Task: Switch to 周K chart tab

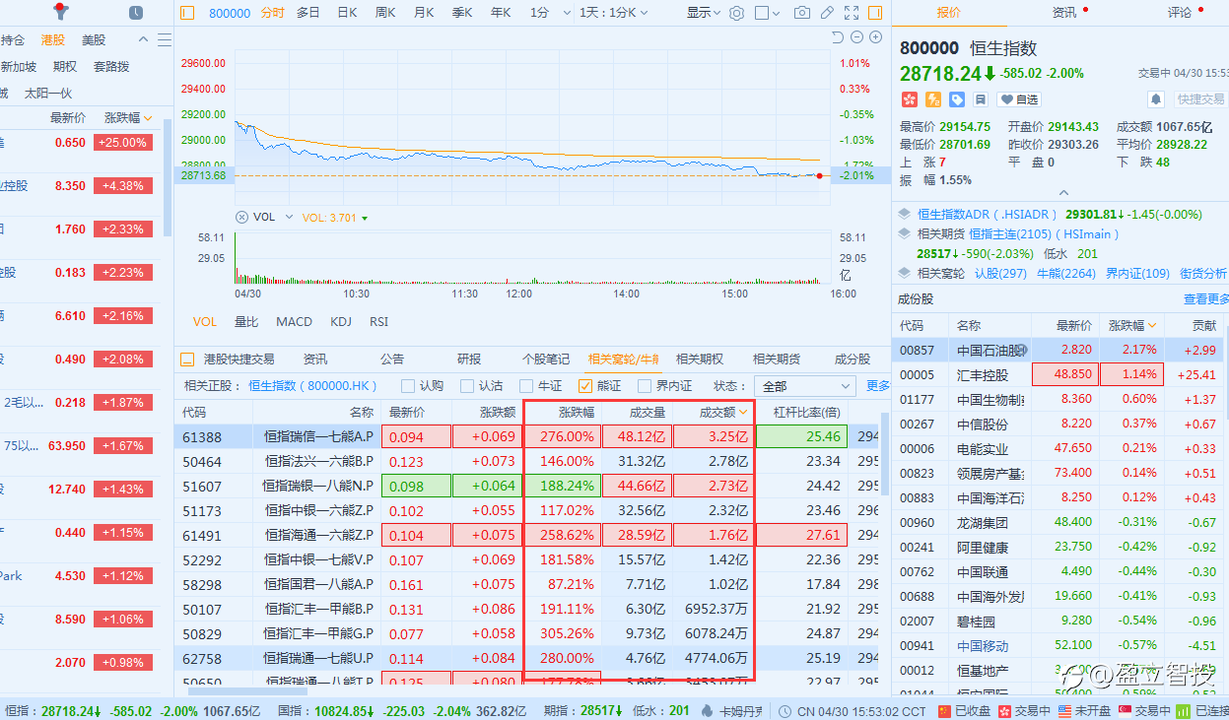Action: 385,13
